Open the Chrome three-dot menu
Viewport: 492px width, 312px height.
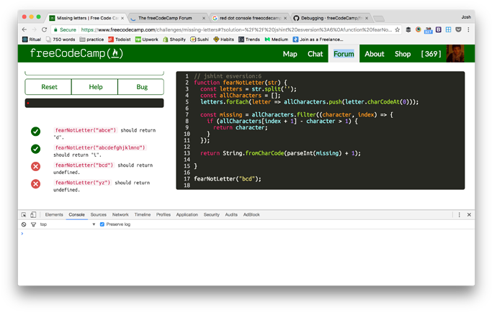coord(468,30)
